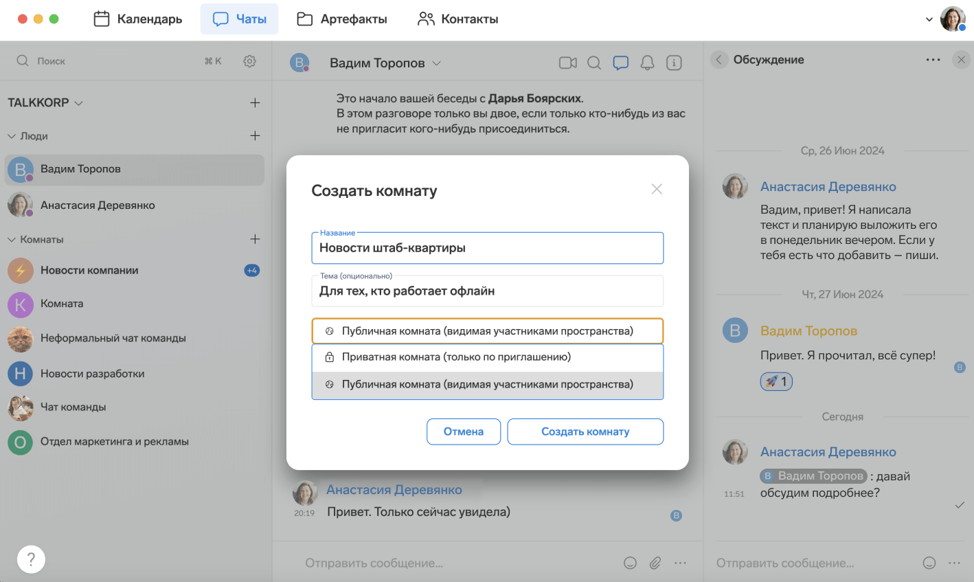Open settings gear in sidebar
Screen dimensions: 974x582
(x=249, y=61)
